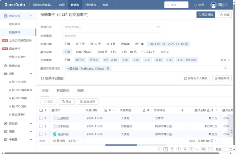Expand the 中概股 sidebar section
This screenshot has height=155, width=236.
point(31,140)
